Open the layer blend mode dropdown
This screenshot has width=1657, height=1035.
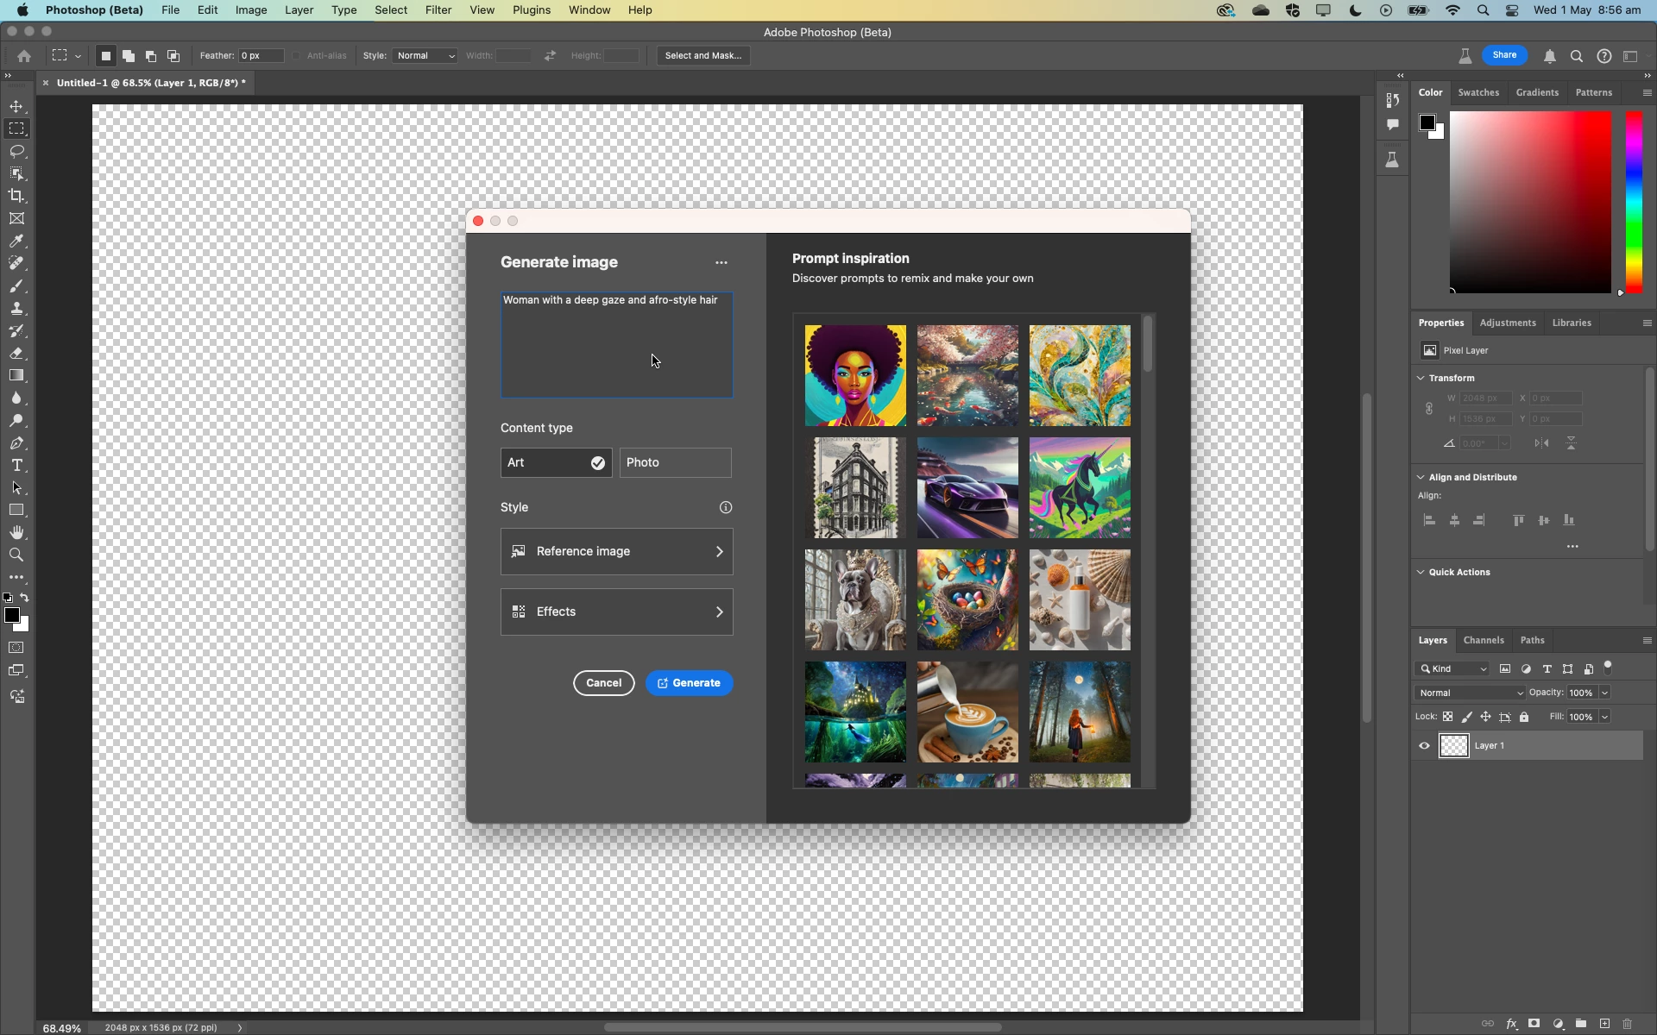[x=1470, y=693]
